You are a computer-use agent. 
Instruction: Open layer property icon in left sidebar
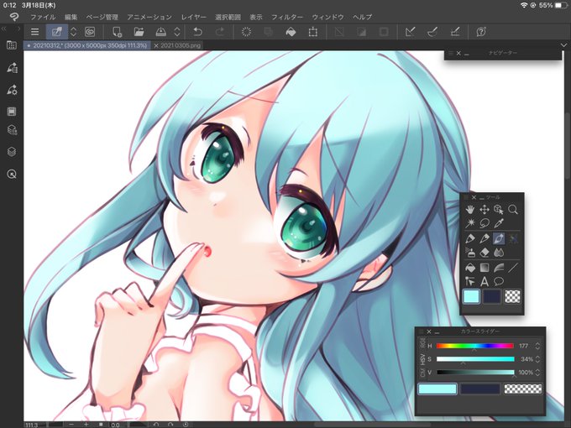[12, 130]
